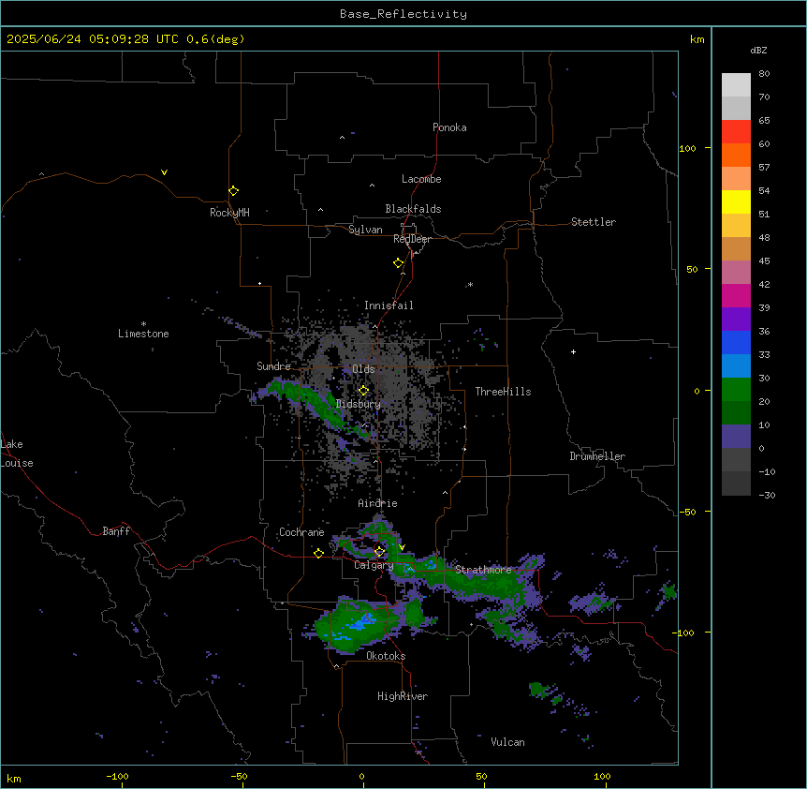
Task: Click the Ponoka town label
Action: 449,127
